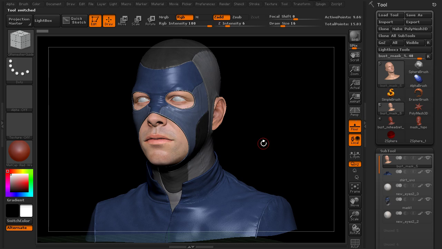Select the Scroll canvas icon
Viewport: 442px width, 249px height.
355,56
